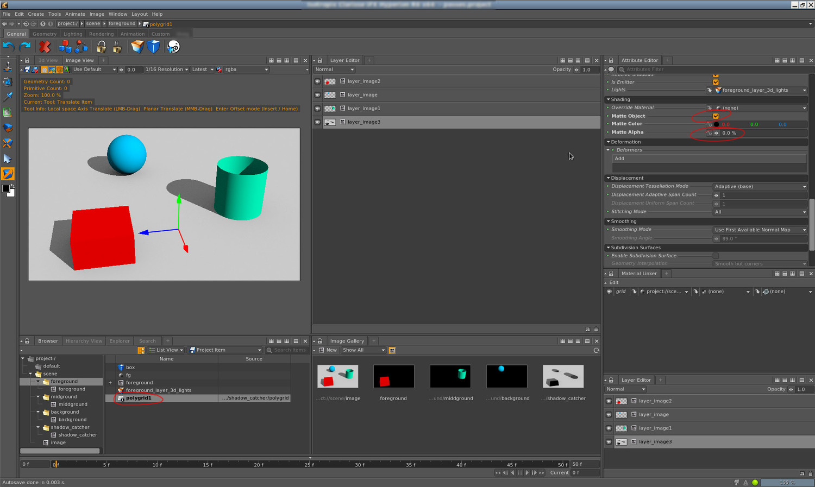Screen dimensions: 815x487
Task: Open the Animate menu
Action: click(x=75, y=14)
